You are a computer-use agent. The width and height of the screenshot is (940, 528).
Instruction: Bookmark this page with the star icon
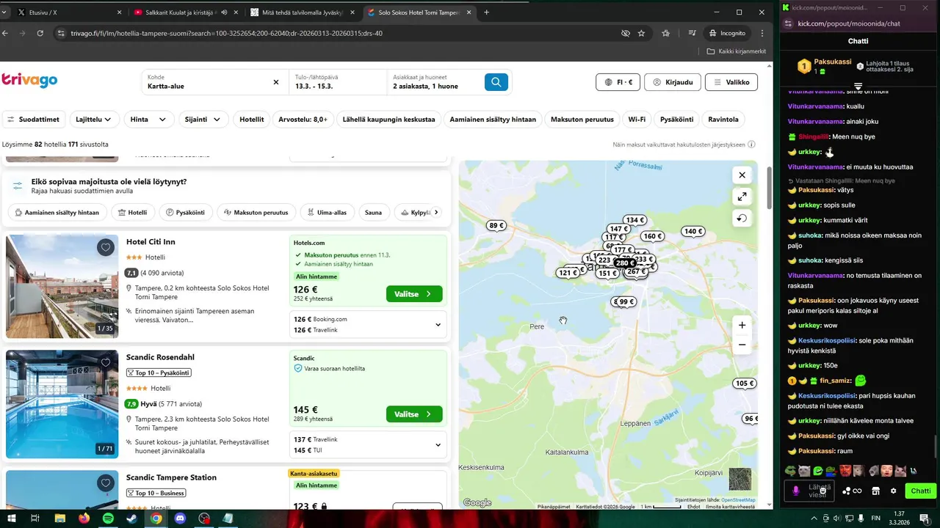(641, 33)
